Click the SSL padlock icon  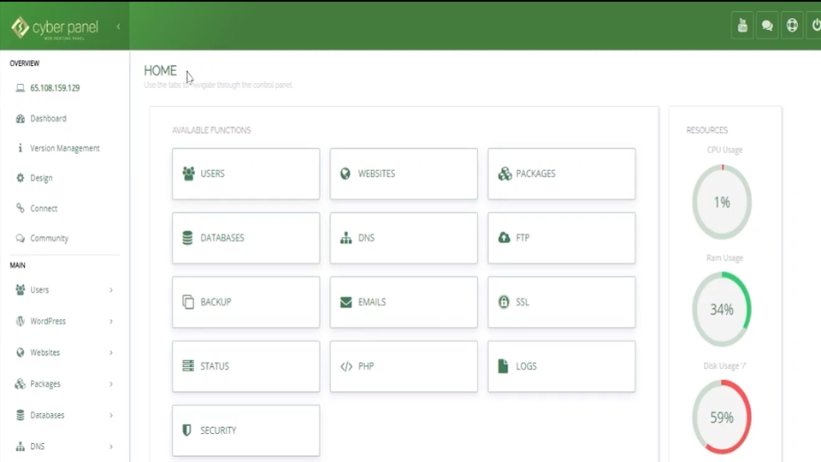point(504,302)
